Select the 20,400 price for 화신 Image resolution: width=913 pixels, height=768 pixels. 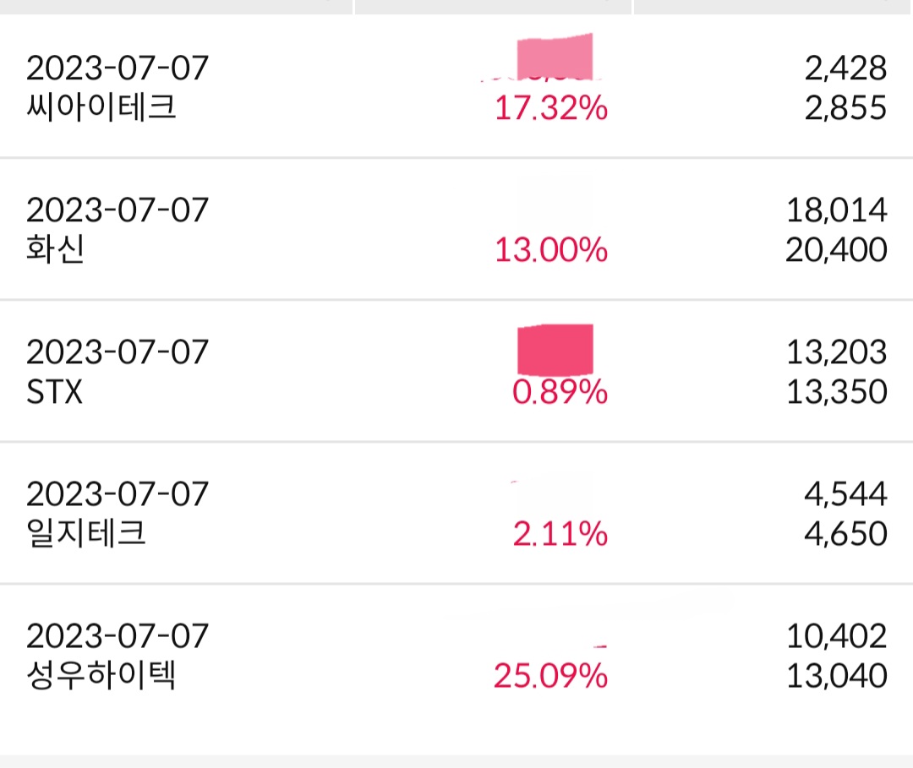point(836,251)
